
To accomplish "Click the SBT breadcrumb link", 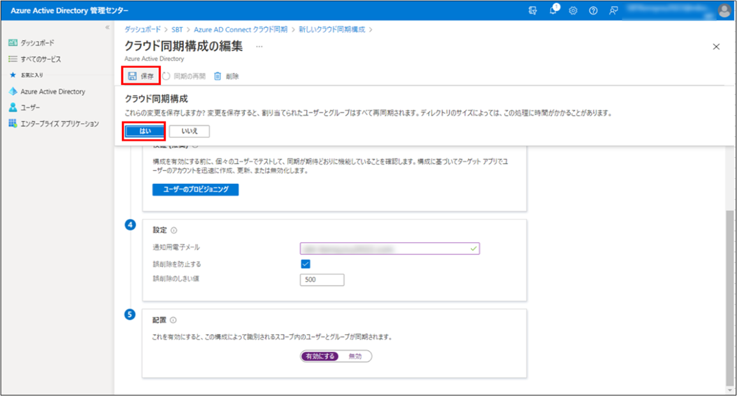I will [177, 29].
